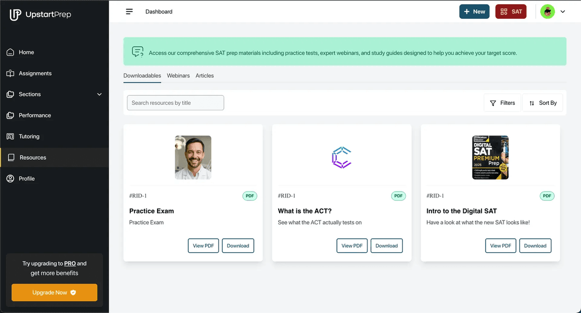View PDF for What is the ACT?
This screenshot has height=313, width=581.
352,246
